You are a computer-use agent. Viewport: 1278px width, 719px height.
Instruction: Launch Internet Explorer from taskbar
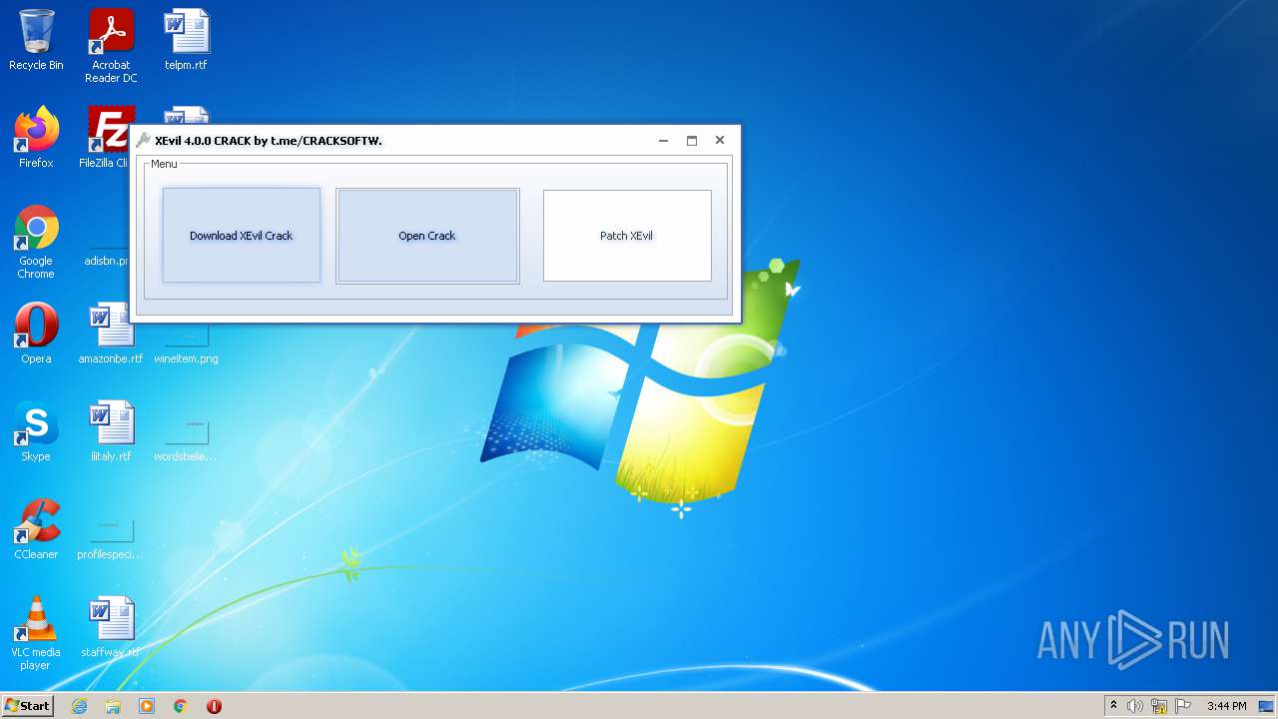[x=79, y=706]
